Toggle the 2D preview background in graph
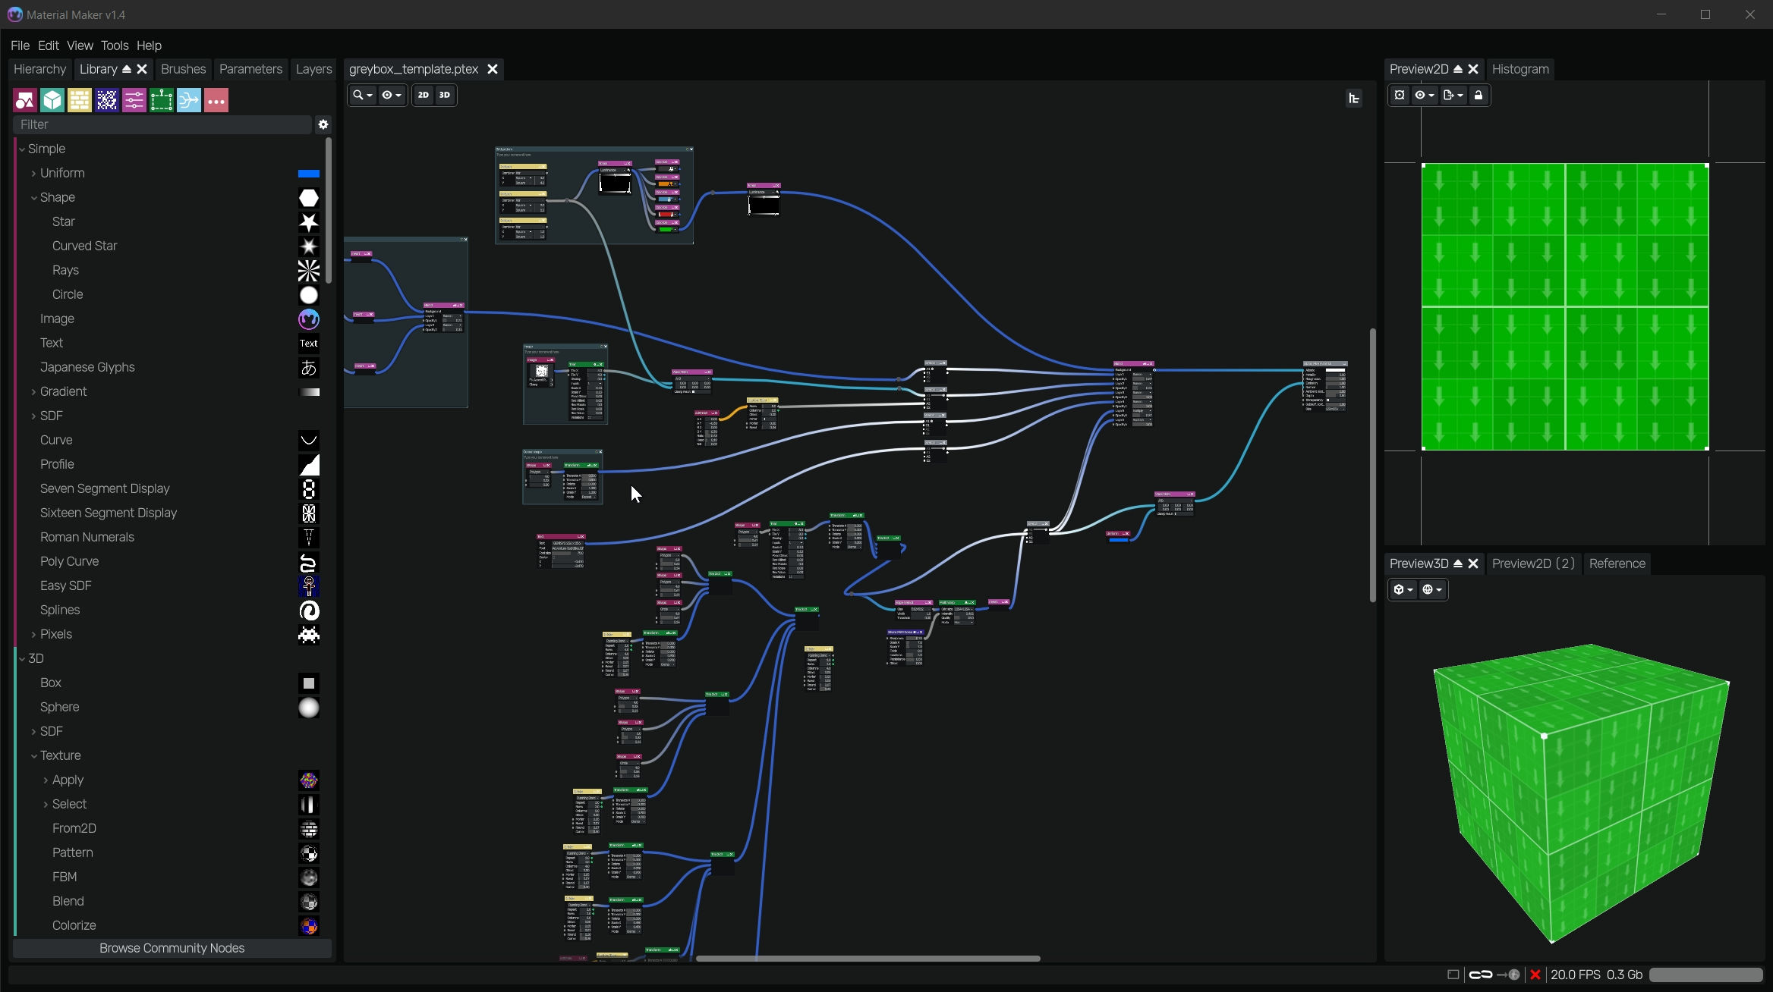The image size is (1773, 992). click(424, 96)
